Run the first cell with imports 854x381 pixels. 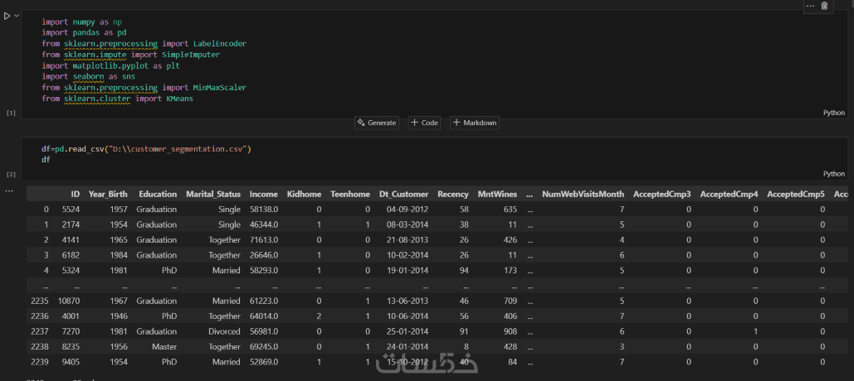pos(7,16)
